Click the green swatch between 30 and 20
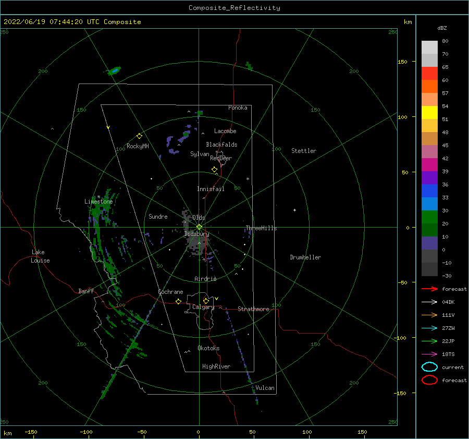The image size is (469, 439). tap(429, 217)
